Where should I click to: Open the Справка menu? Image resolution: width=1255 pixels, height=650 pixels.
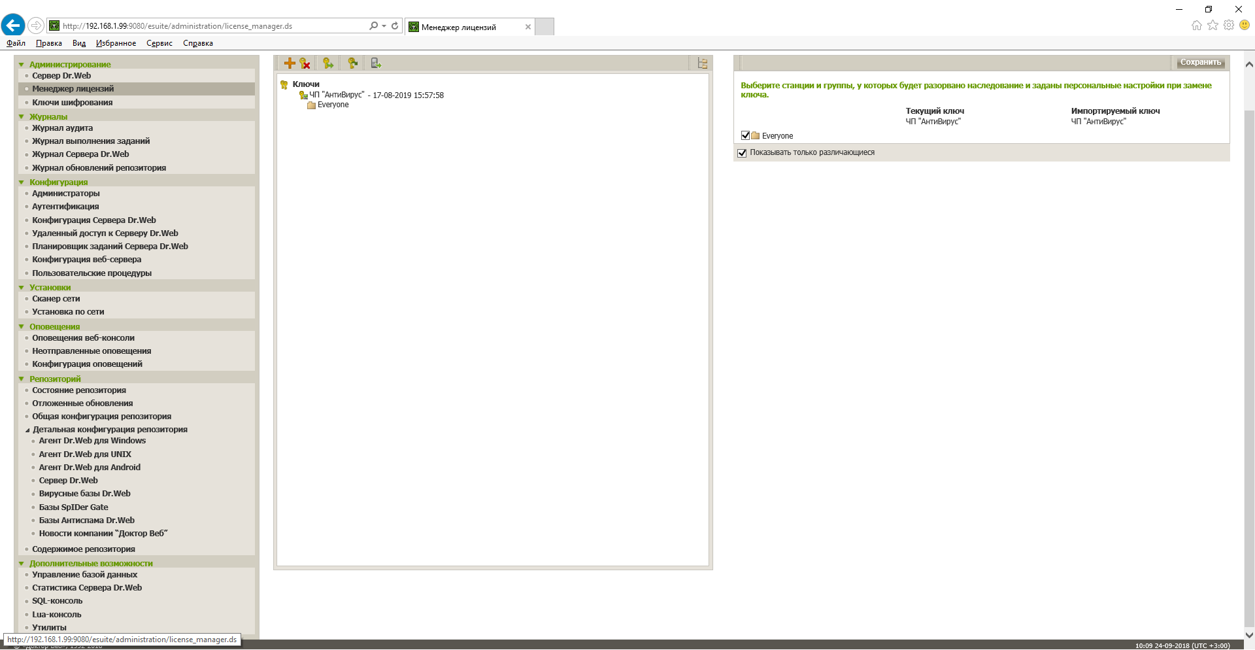point(198,43)
